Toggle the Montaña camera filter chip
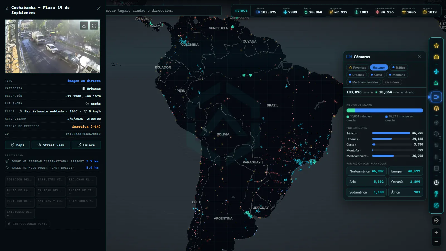Viewport: 446px width, 251px height. point(397,75)
